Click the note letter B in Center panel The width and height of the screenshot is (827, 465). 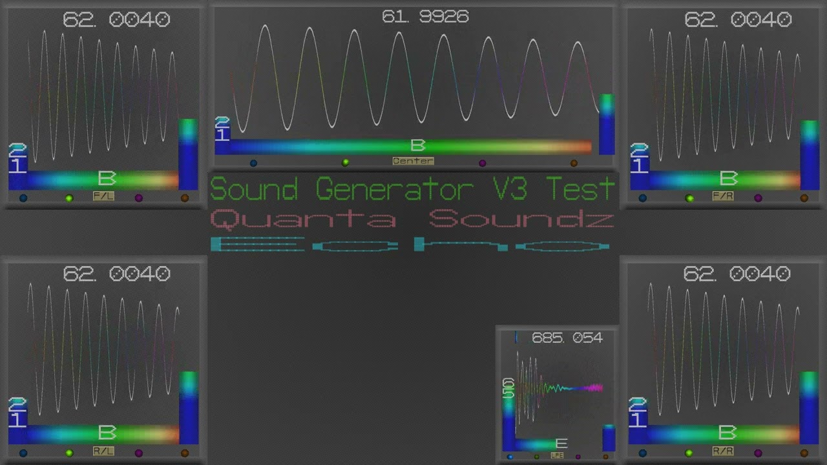418,145
